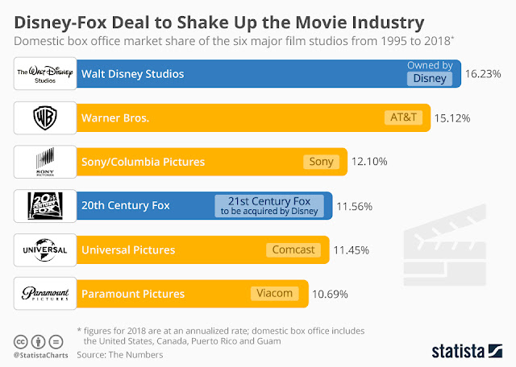Click the Source: The Numbers text
The image size is (516, 367).
[120, 355]
